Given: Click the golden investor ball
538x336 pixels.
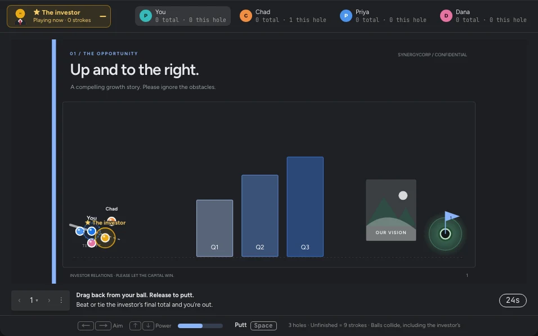Looking at the screenshot, I should coord(105,238).
